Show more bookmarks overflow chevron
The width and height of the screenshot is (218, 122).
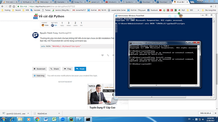[x=198, y=10]
